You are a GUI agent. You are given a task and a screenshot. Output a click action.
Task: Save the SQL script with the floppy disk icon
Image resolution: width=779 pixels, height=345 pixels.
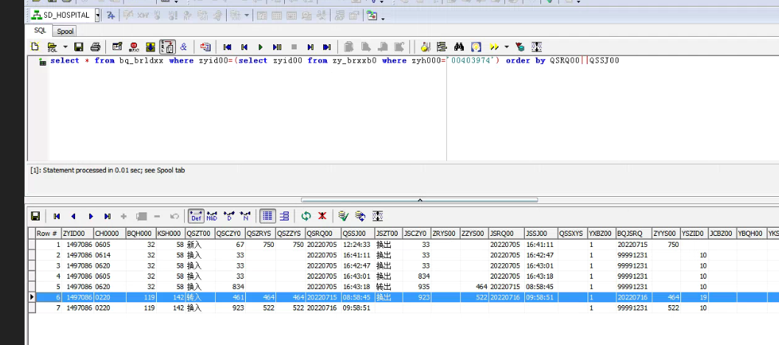(78, 46)
